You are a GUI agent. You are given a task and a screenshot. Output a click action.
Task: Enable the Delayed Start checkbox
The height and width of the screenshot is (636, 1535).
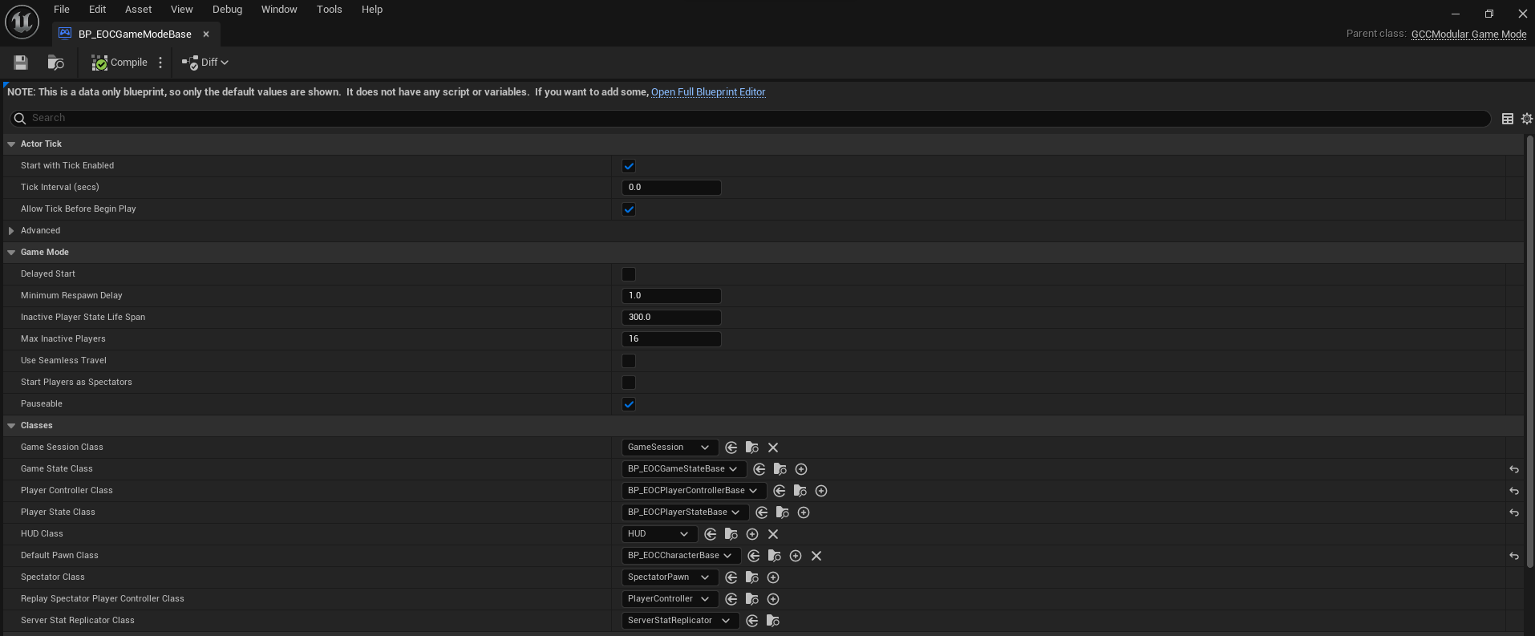[629, 274]
